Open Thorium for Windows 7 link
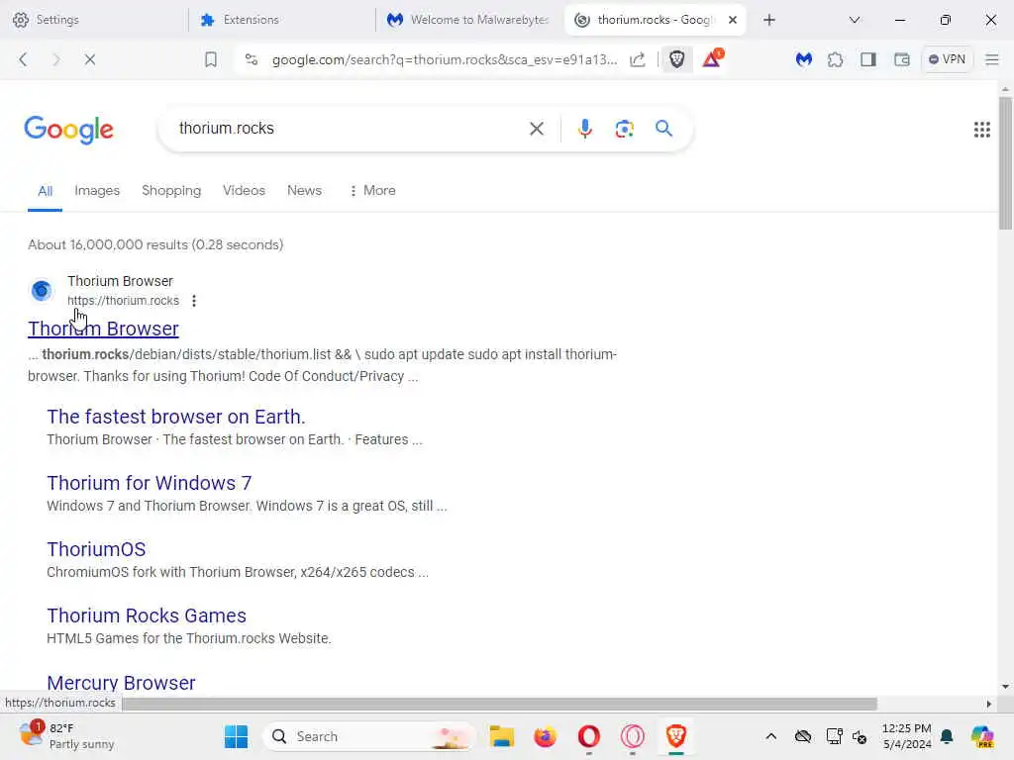The height and width of the screenshot is (760, 1014). 149,483
